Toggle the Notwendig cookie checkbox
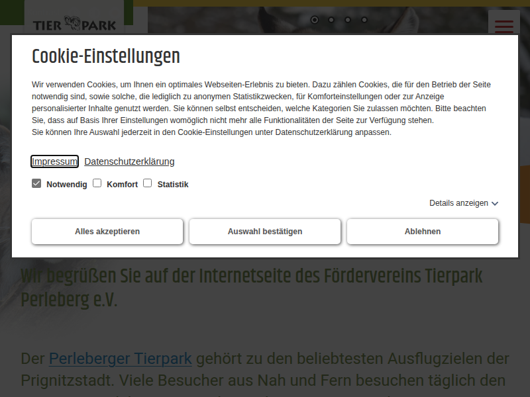The height and width of the screenshot is (397, 530). coord(36,183)
